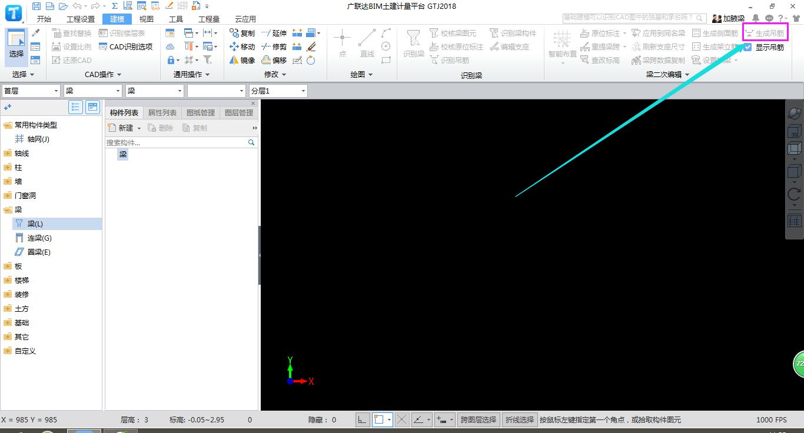Open the first 梁 component-type dropdown
Image resolution: width=804 pixels, height=433 pixels.
(x=93, y=91)
